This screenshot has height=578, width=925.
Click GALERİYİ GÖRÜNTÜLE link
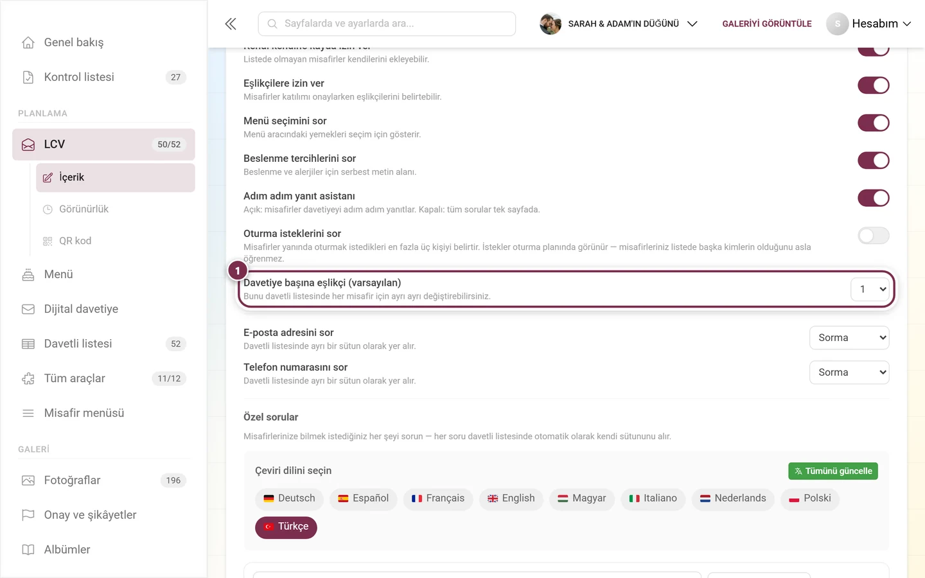click(x=767, y=24)
